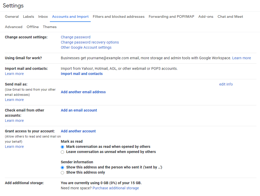This screenshot has width=260, height=196.
Task: Switch to the Inbox tab
Action: tap(43, 16)
